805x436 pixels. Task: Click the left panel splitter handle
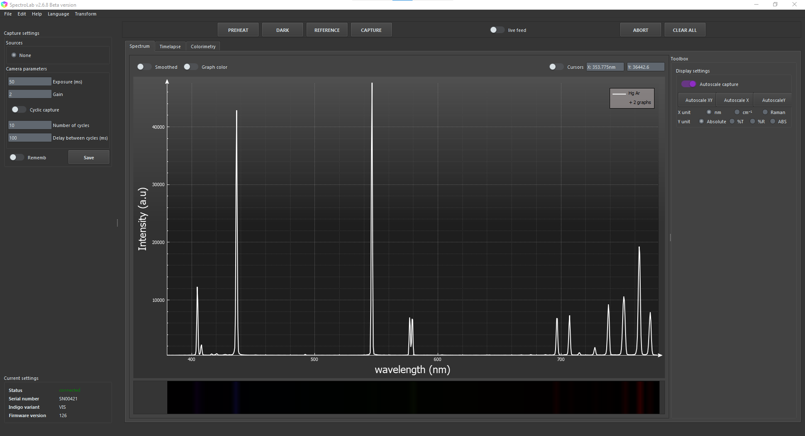tap(117, 223)
